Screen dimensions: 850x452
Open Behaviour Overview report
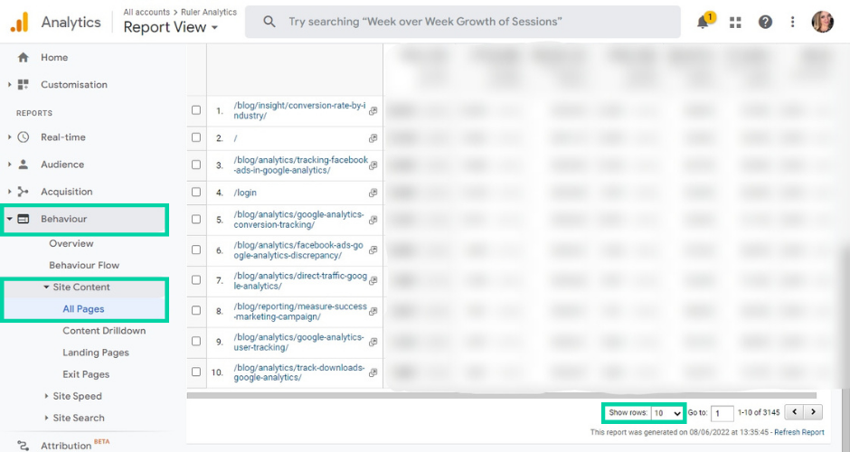[71, 243]
